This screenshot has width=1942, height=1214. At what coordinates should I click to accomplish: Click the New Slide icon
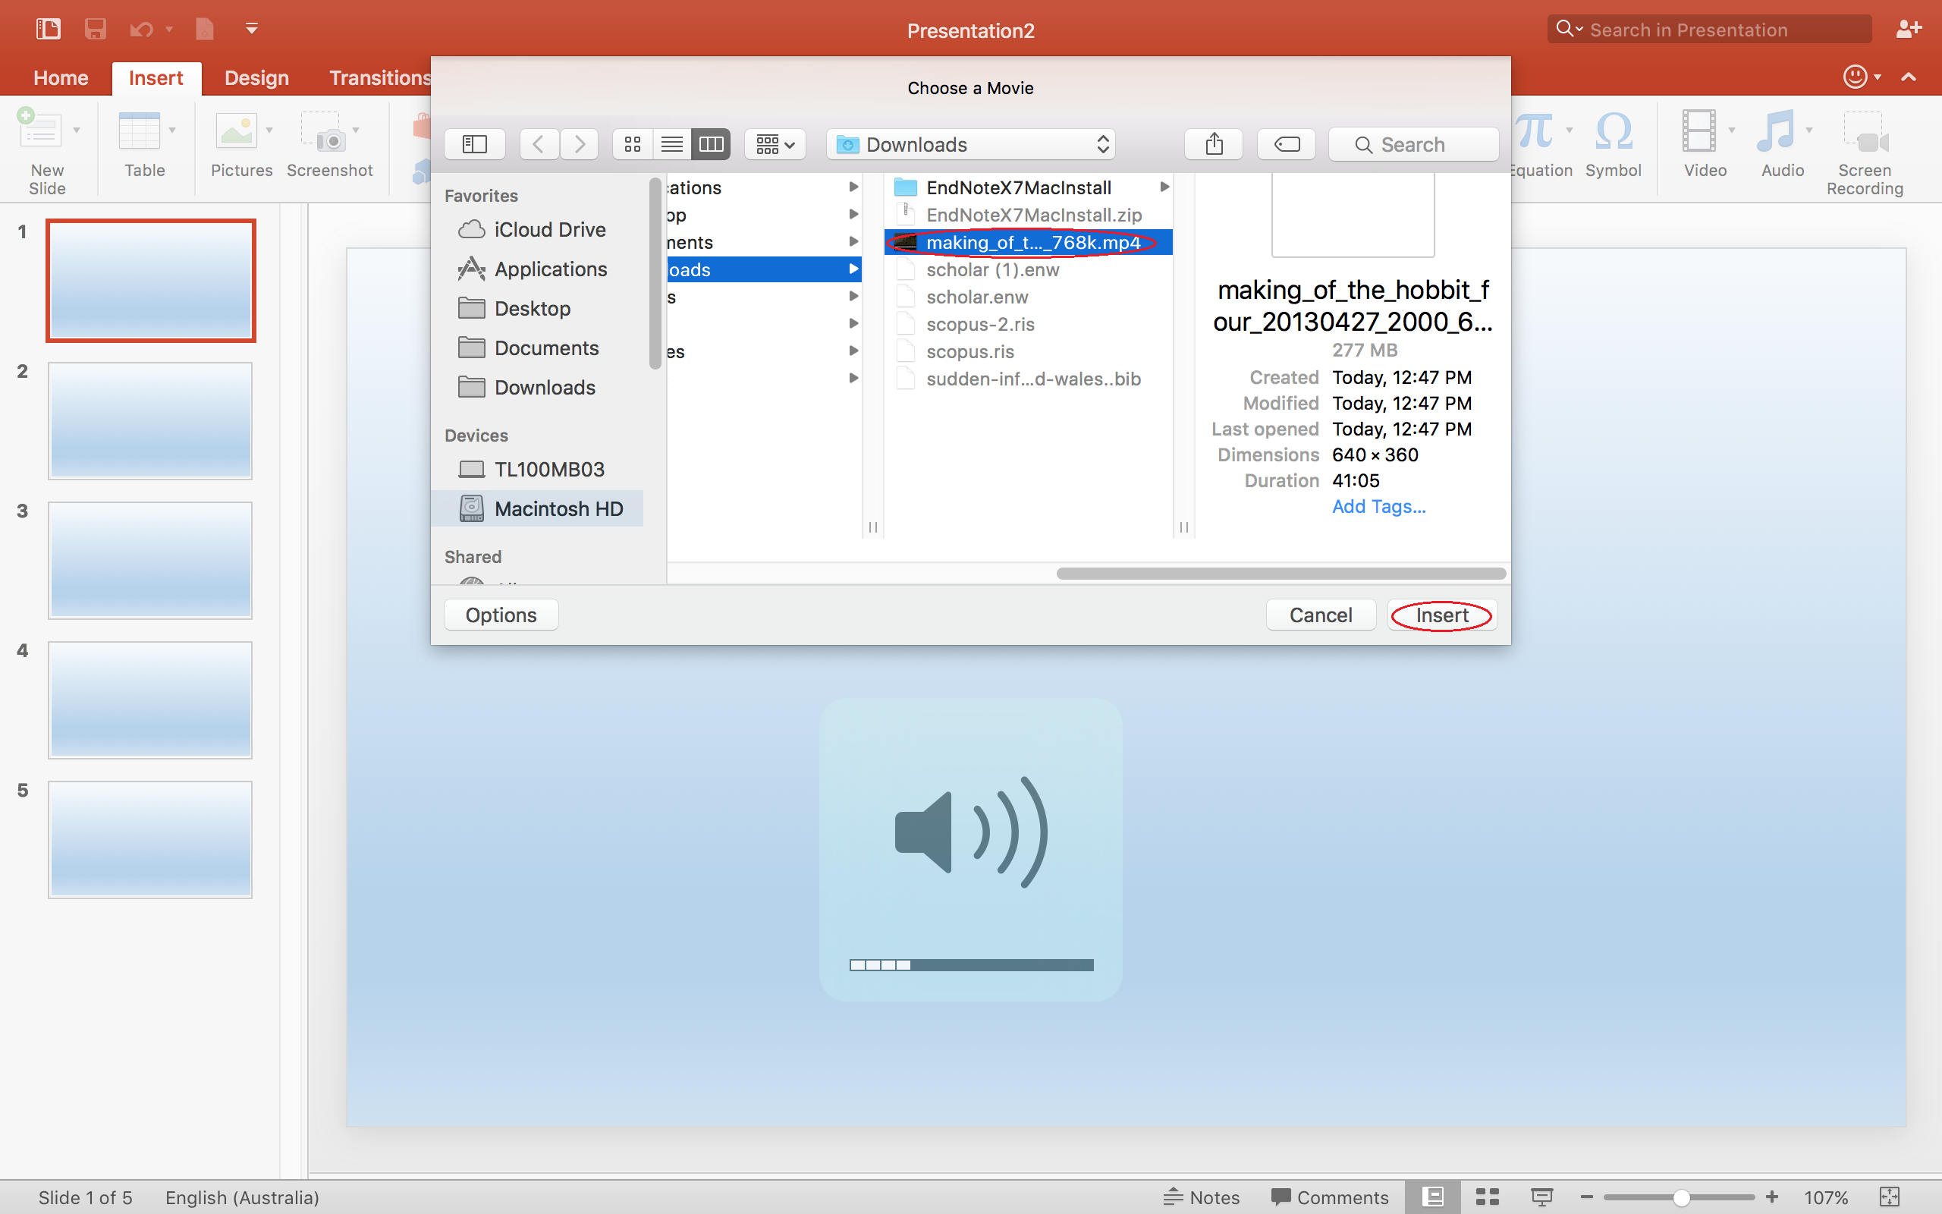(39, 129)
